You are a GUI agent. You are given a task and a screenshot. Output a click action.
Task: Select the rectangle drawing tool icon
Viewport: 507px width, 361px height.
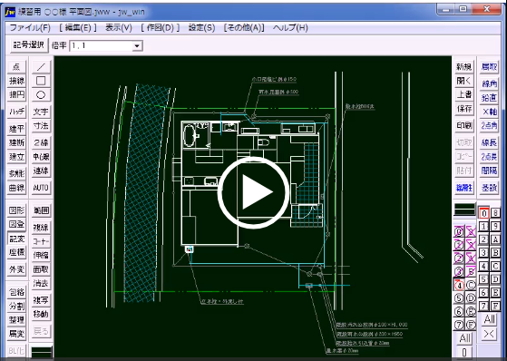[x=41, y=81]
